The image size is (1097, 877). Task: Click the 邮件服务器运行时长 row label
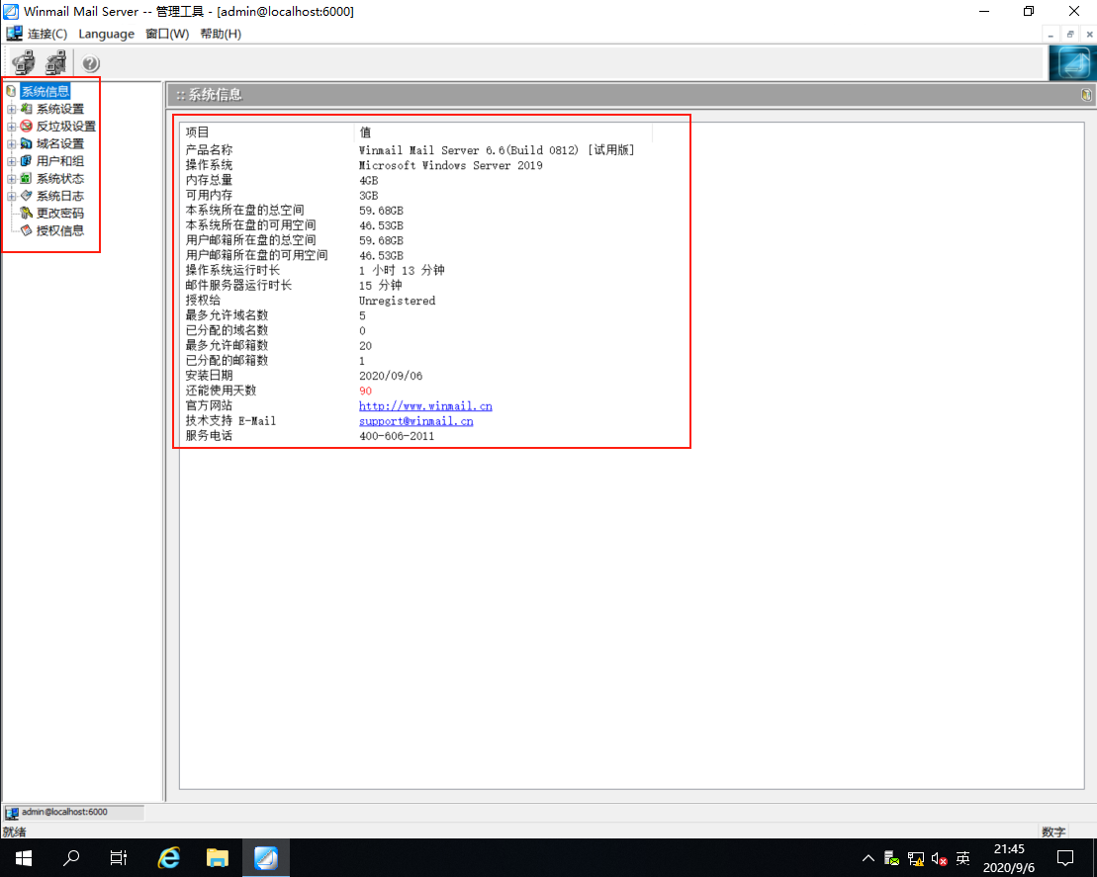click(238, 286)
